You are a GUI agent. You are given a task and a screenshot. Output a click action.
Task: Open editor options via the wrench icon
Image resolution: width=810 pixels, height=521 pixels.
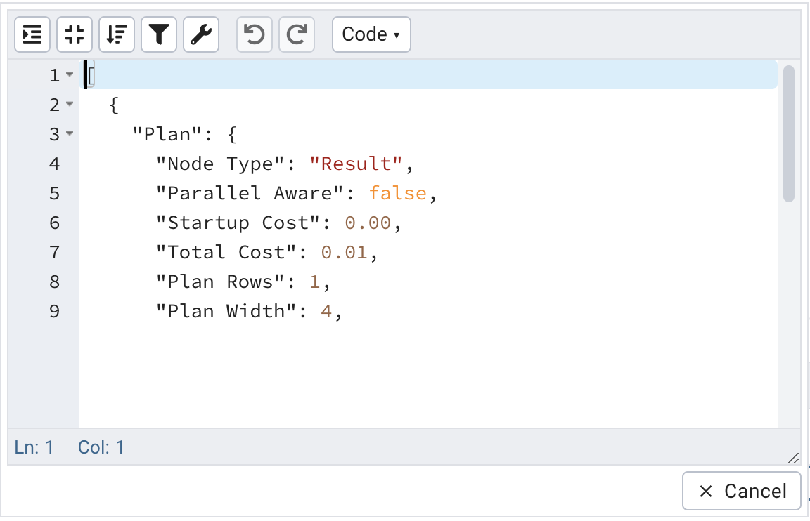pos(200,34)
